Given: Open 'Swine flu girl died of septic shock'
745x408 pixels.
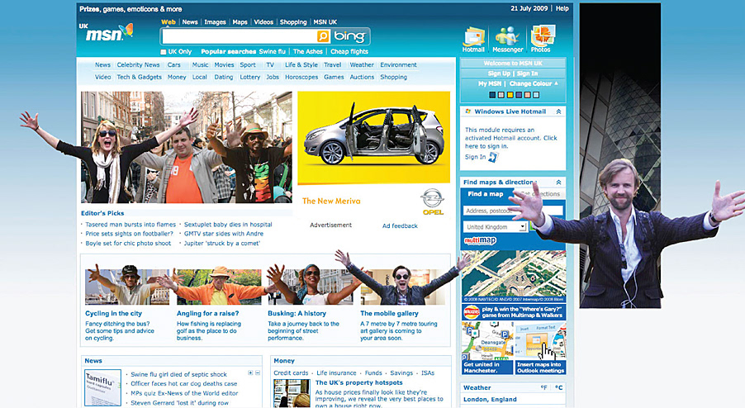Looking at the screenshot, I should [x=178, y=374].
